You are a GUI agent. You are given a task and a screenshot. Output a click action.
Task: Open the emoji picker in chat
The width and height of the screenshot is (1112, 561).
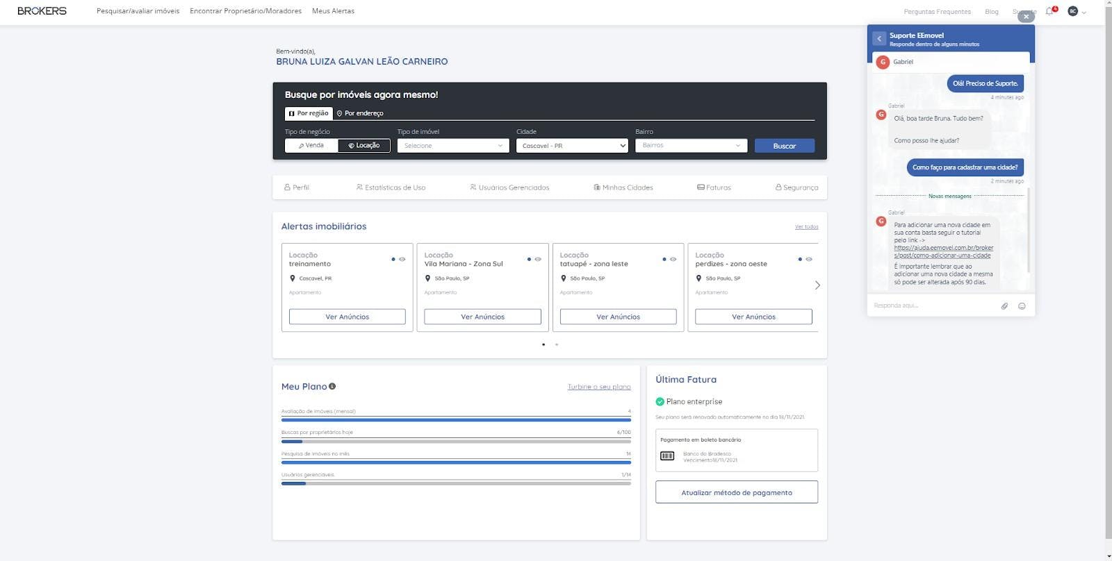[x=1022, y=306]
